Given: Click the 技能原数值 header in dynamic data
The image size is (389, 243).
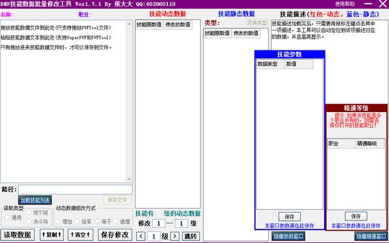Looking at the screenshot, I should click(149, 25).
